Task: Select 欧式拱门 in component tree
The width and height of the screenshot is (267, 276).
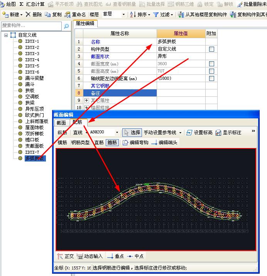Action: tap(34, 115)
